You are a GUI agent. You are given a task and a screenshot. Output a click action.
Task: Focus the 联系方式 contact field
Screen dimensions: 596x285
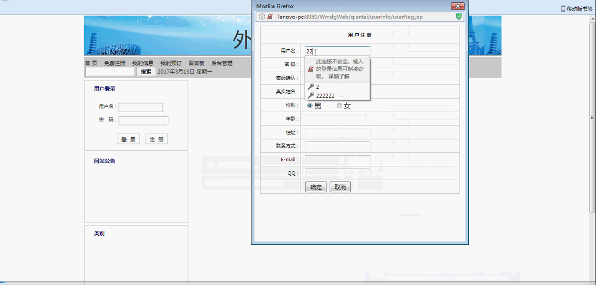[x=338, y=146]
